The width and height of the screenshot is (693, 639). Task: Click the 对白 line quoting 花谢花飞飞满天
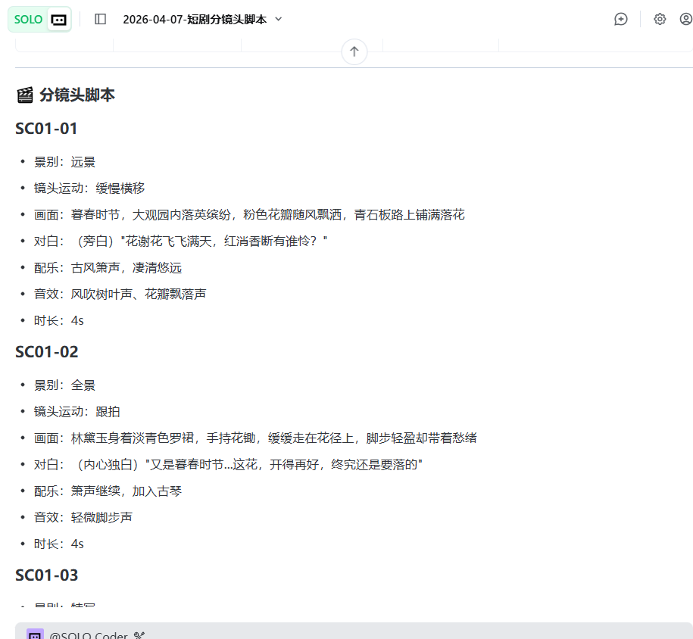(180, 242)
